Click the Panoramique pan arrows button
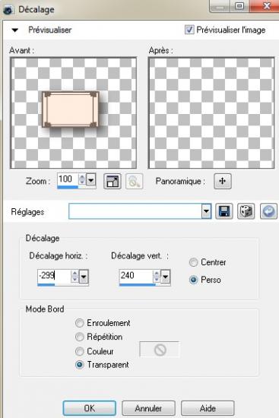Viewport: 279px width, 418px height. point(223,182)
